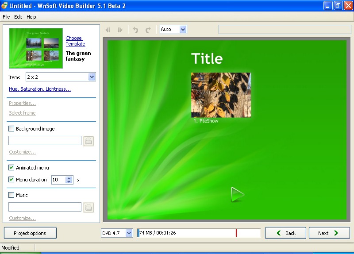Toggle the Menu duration checkbox

pos(12,180)
